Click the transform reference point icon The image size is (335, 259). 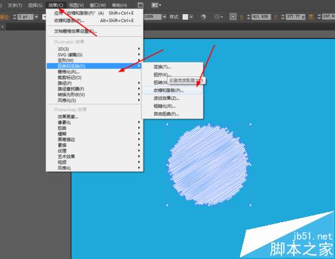pyautogui.click(x=233, y=17)
